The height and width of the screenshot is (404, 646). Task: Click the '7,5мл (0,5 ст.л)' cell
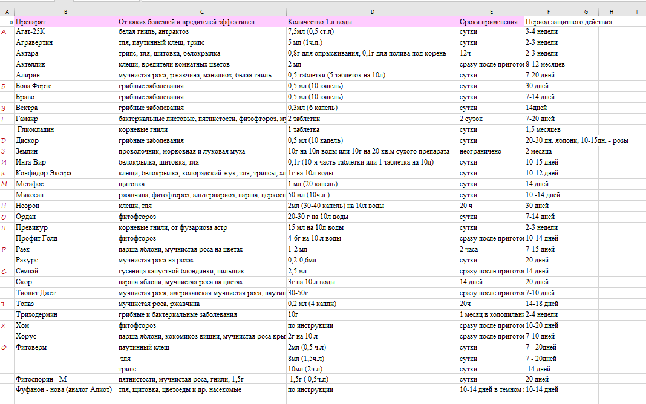[372, 31]
